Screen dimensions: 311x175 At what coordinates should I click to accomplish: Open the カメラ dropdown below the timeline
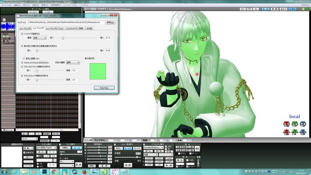tap(30, 139)
